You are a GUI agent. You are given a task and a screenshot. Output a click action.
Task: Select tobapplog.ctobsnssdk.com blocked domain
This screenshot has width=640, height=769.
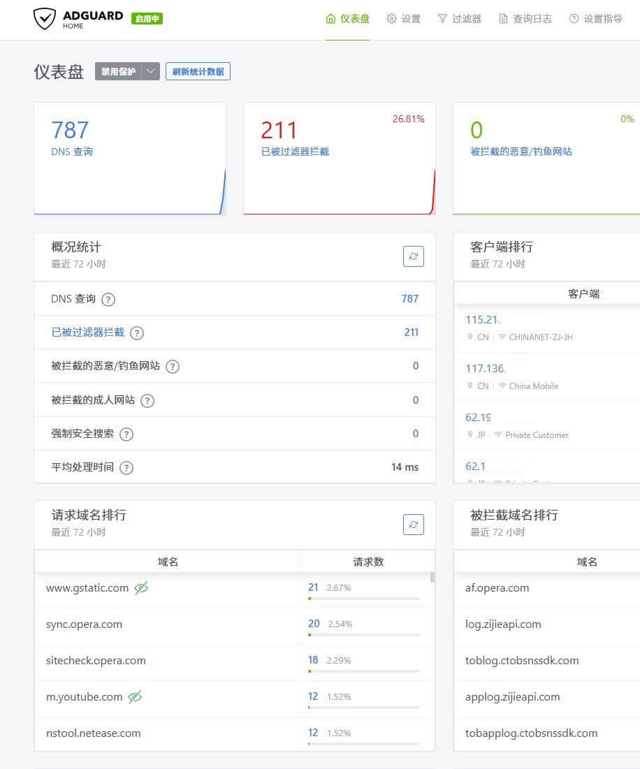click(x=531, y=733)
